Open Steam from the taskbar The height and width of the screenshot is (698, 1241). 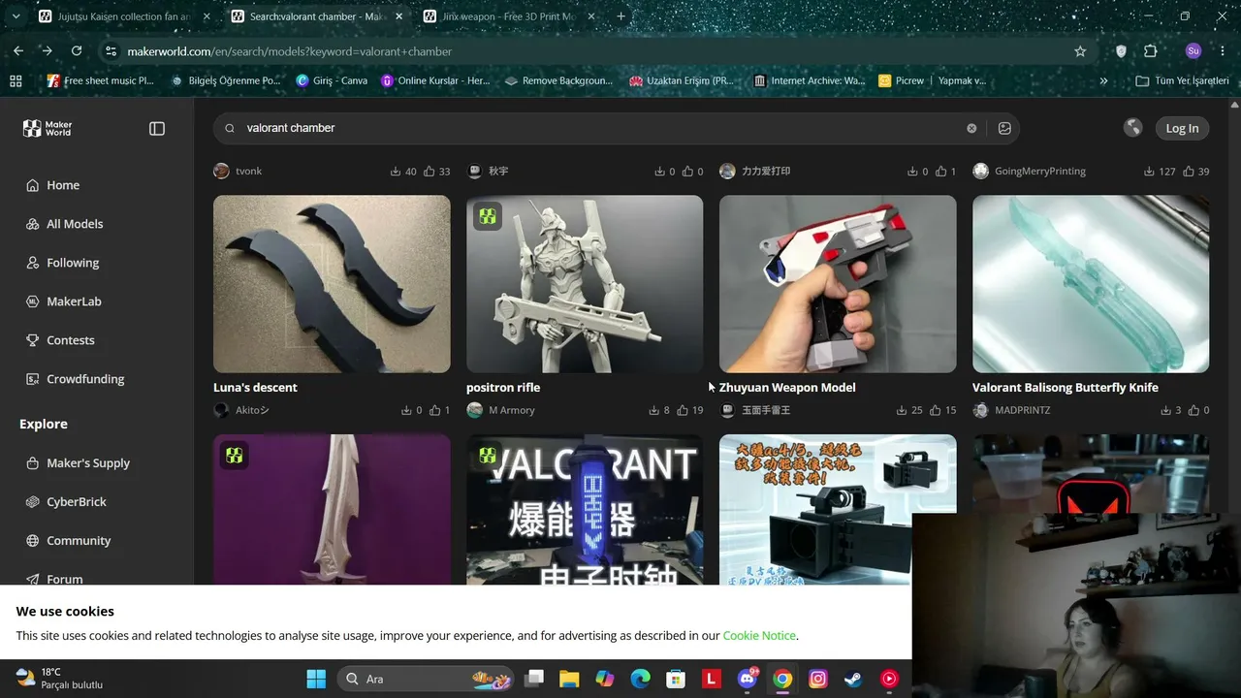tap(853, 679)
